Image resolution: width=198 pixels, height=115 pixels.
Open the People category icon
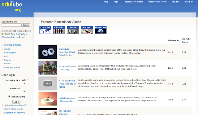point(73,30)
